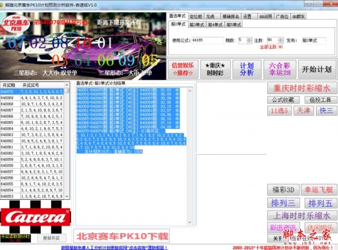Click the 11选5 button
The width and height of the screenshot is (338, 250).
(x=279, y=111)
